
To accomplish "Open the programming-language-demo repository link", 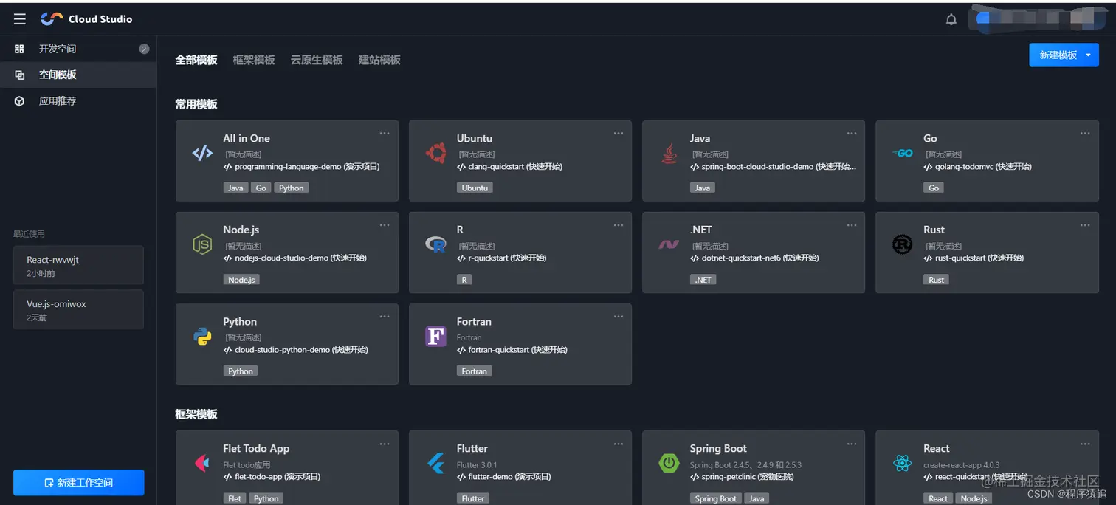I will click(301, 167).
